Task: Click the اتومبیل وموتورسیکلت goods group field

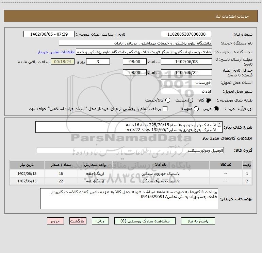Action: pos(130,150)
